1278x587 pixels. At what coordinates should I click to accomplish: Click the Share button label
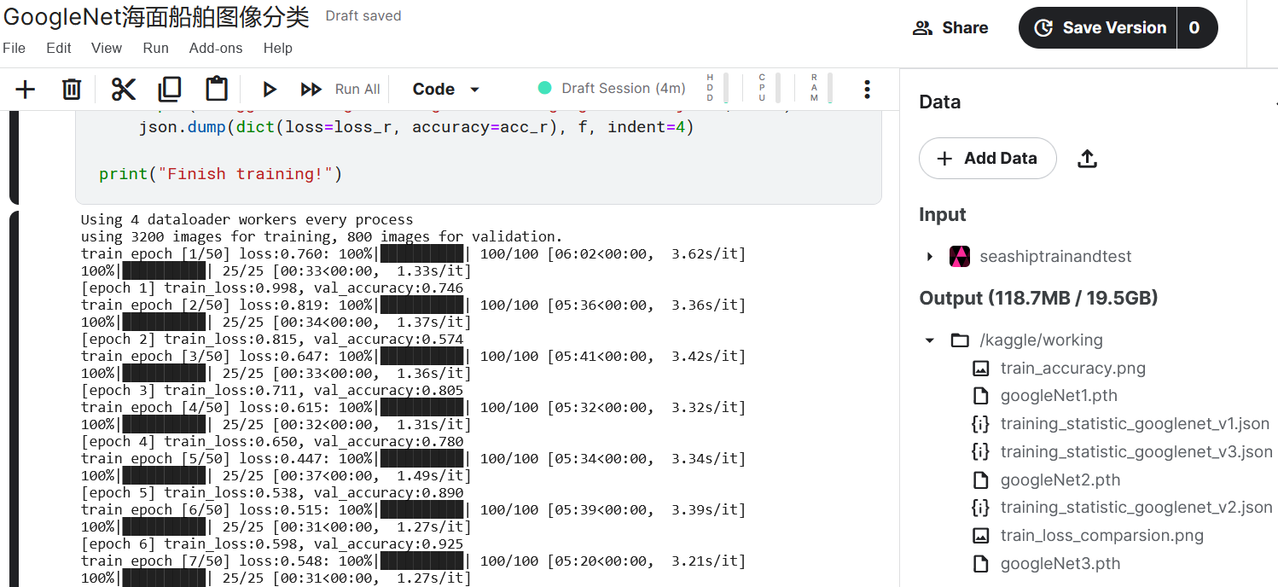965,28
